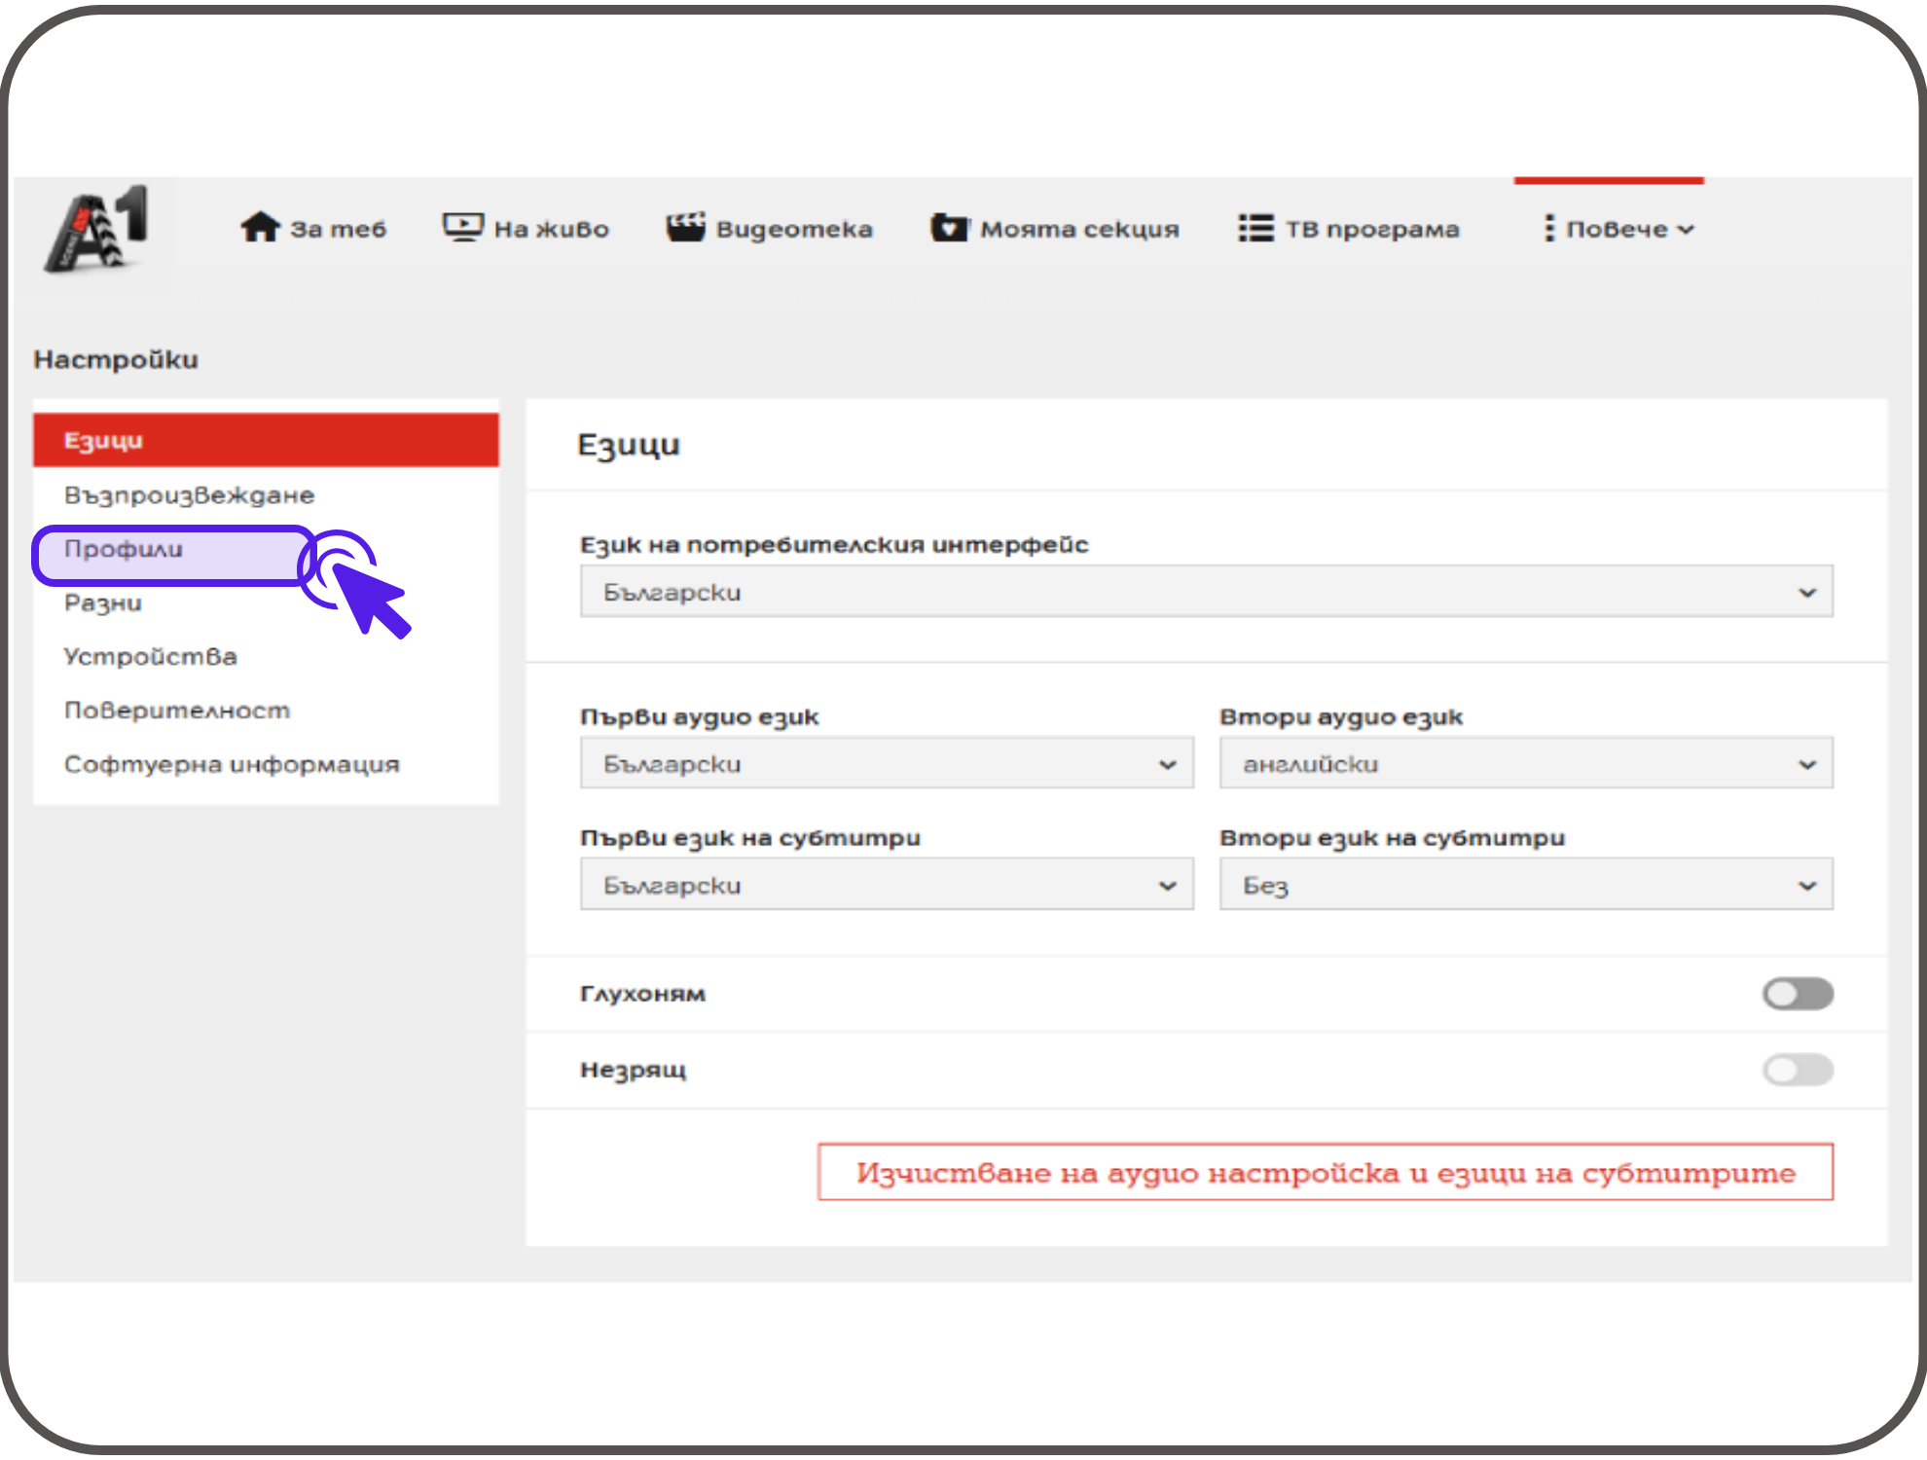Open Възпроизвеждане settings section
Viewport: 1927px width, 1460px height.
pos(189,495)
